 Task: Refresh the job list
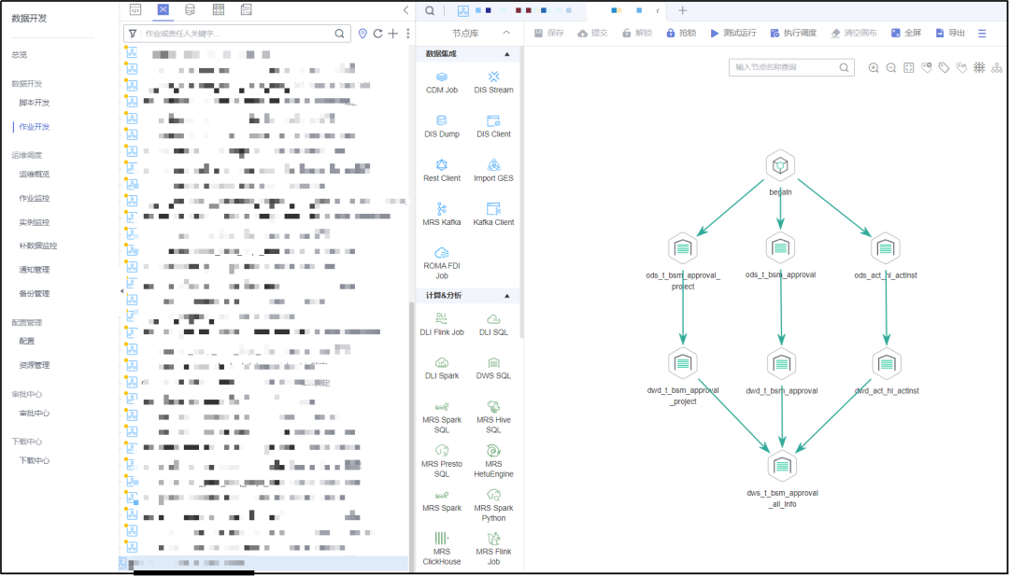(378, 34)
